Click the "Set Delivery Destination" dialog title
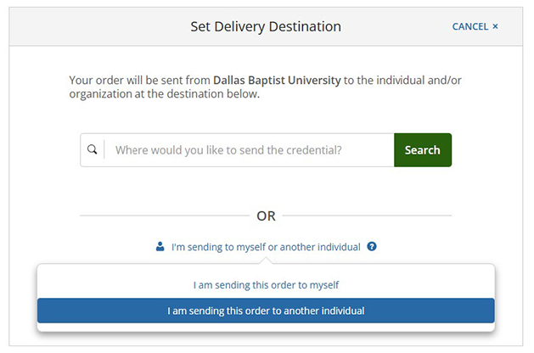534x353 pixels. point(266,26)
